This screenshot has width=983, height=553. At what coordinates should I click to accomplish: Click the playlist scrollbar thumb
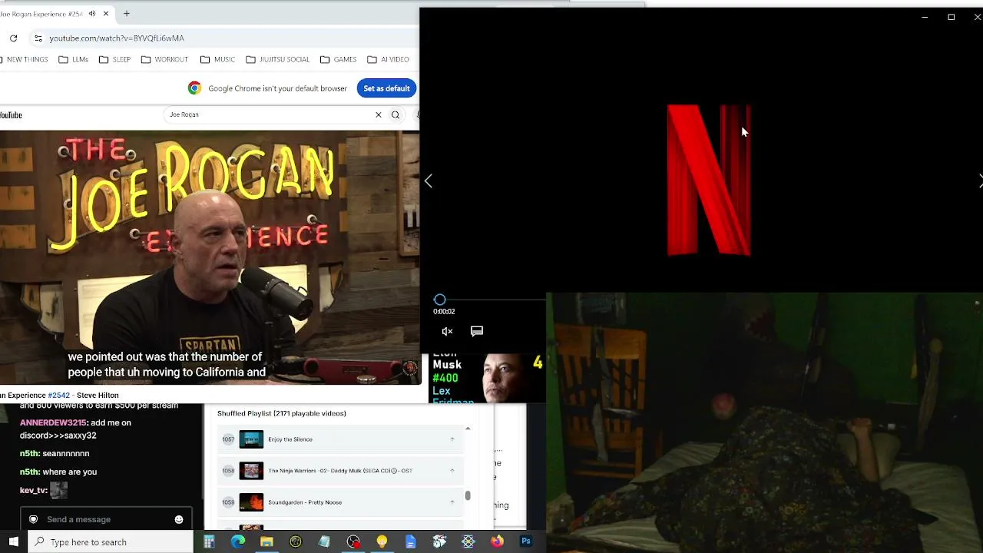coord(468,496)
